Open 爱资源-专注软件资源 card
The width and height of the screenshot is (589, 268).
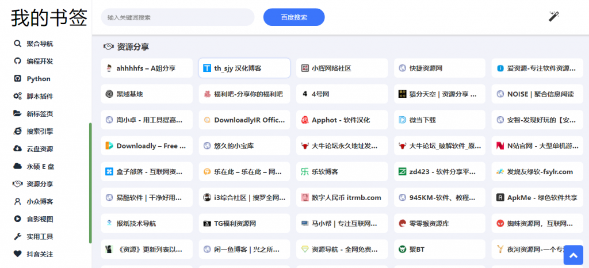537,68
